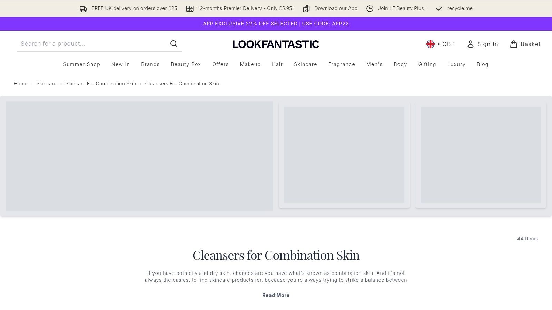Click the APP EXCLUSIVE 22% OFF banner
The image size is (552, 310).
(276, 24)
